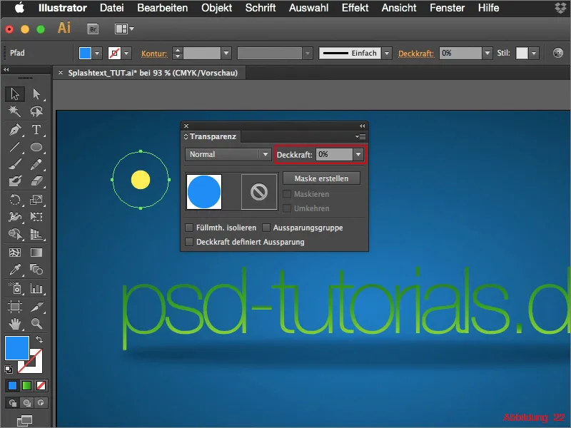This screenshot has height=428, width=571.
Task: Select the Magic Wand tool
Action: point(15,111)
